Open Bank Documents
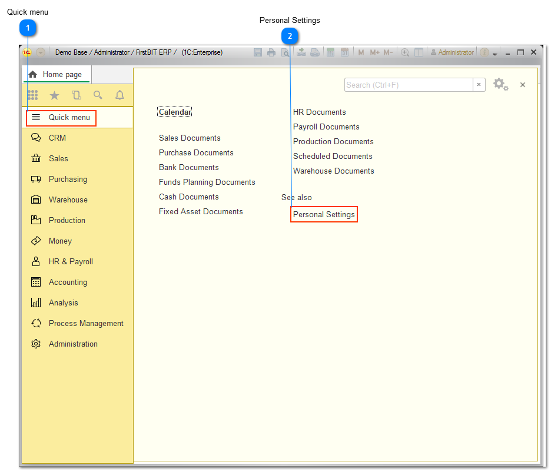Image resolution: width=551 pixels, height=472 pixels. 189,168
